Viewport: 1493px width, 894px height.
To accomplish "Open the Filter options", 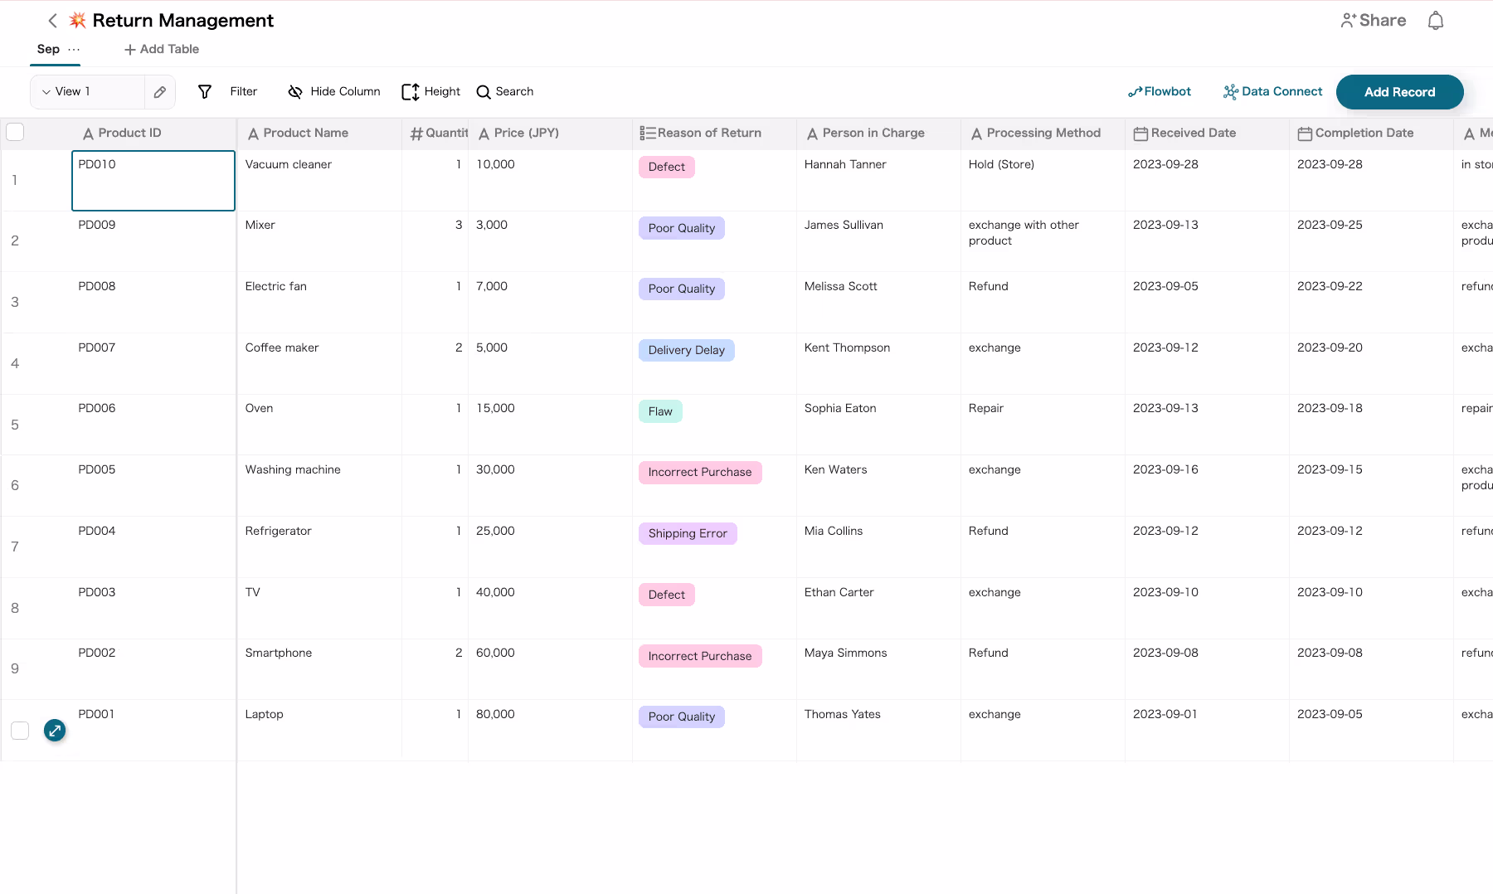I will tap(228, 91).
